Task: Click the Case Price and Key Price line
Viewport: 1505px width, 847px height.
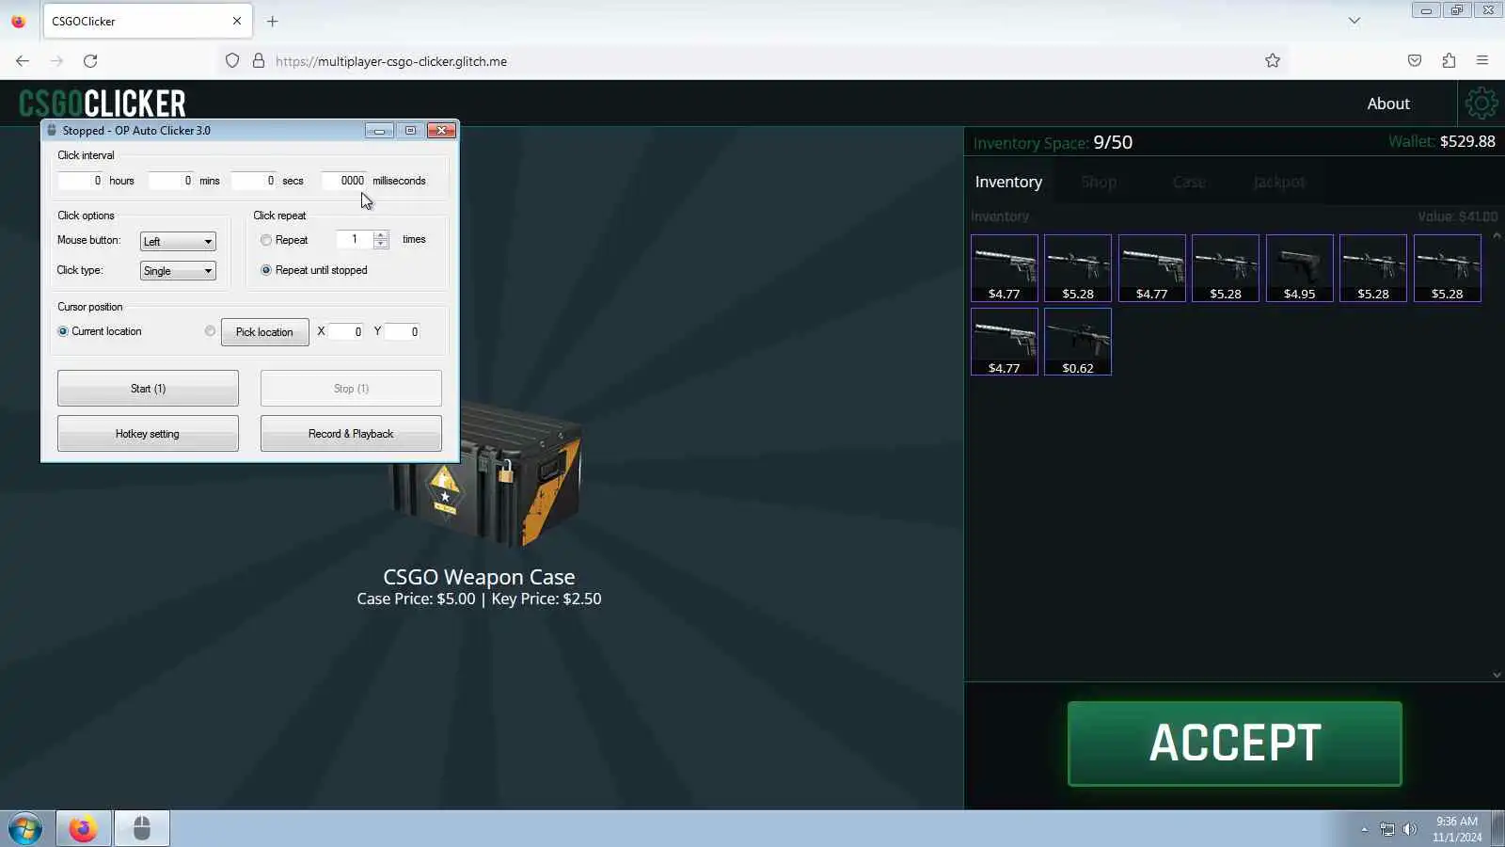Action: (479, 599)
